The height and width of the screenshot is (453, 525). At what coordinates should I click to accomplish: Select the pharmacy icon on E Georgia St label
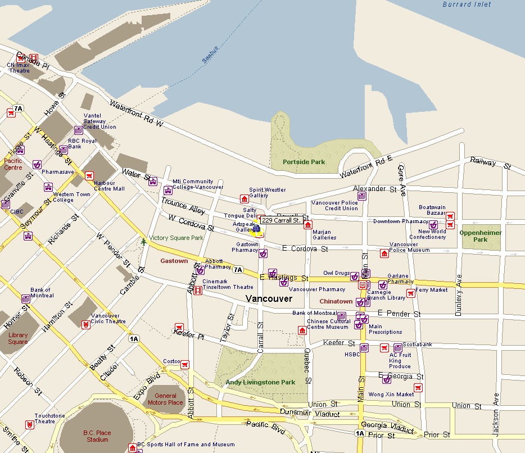tap(387, 380)
